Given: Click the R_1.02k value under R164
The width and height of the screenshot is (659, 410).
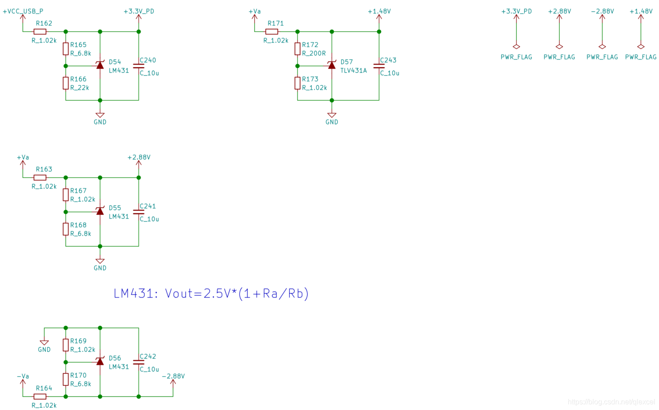Looking at the screenshot, I should click(x=44, y=406).
